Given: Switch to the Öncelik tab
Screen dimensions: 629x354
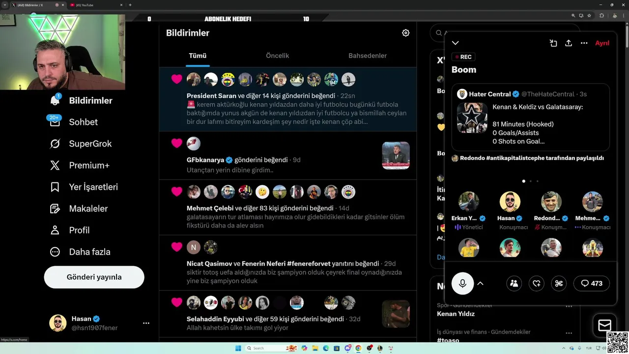Looking at the screenshot, I should pyautogui.click(x=277, y=56).
